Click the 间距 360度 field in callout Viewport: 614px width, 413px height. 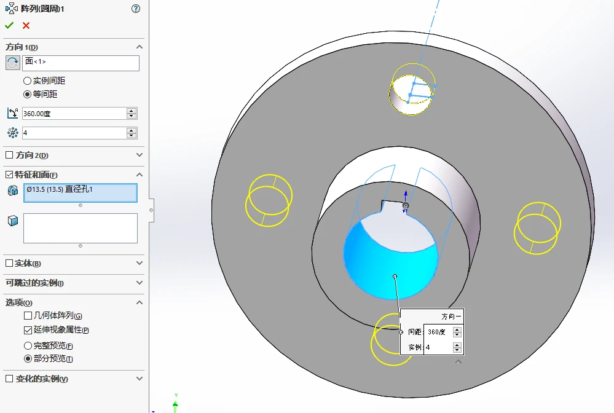click(x=438, y=332)
